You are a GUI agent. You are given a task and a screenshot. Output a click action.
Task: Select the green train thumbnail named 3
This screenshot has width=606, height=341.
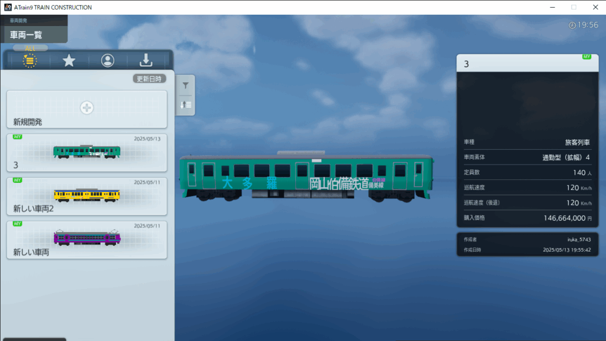pyautogui.click(x=86, y=152)
